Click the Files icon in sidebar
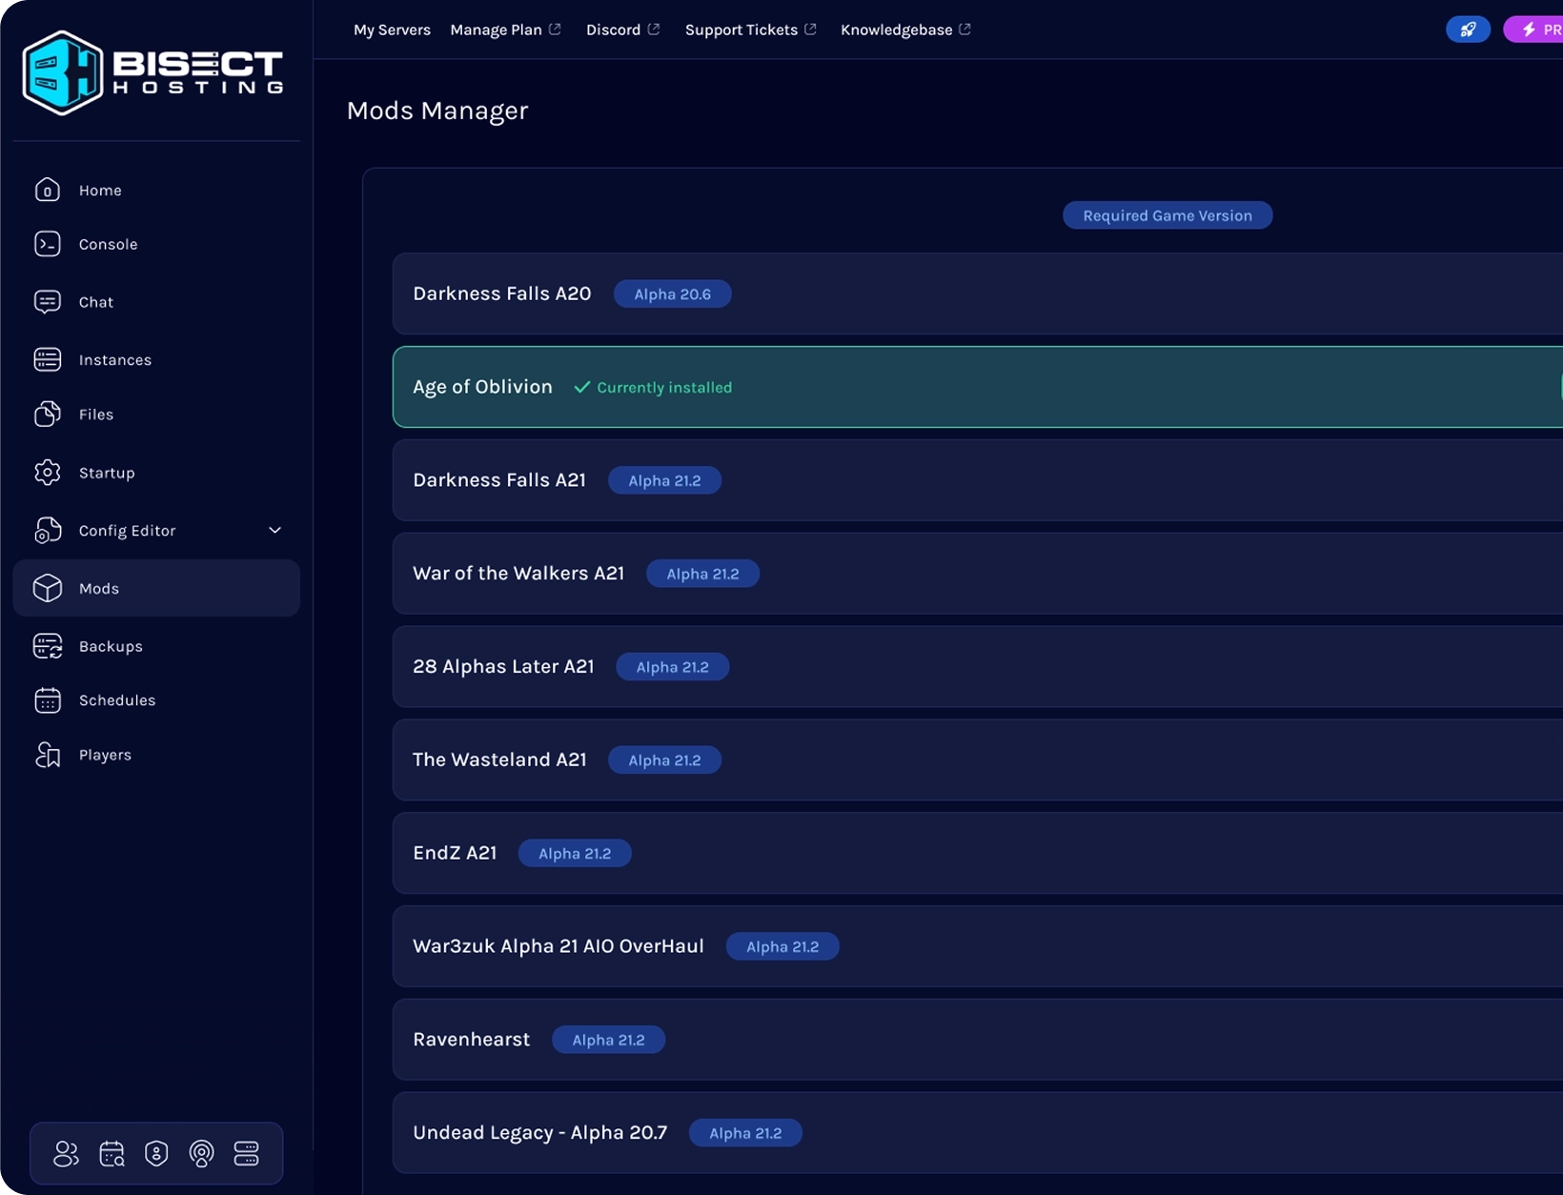Image resolution: width=1563 pixels, height=1195 pixels. (x=48, y=415)
